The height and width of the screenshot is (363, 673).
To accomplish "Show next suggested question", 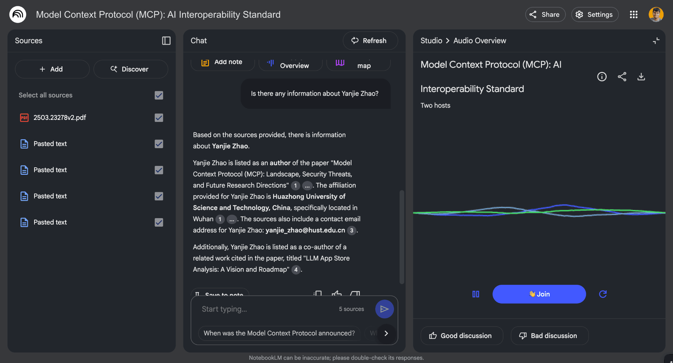I will (x=386, y=333).
